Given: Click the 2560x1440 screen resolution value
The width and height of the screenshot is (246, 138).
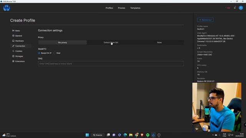Looking at the screenshot, I should click(x=204, y=55).
